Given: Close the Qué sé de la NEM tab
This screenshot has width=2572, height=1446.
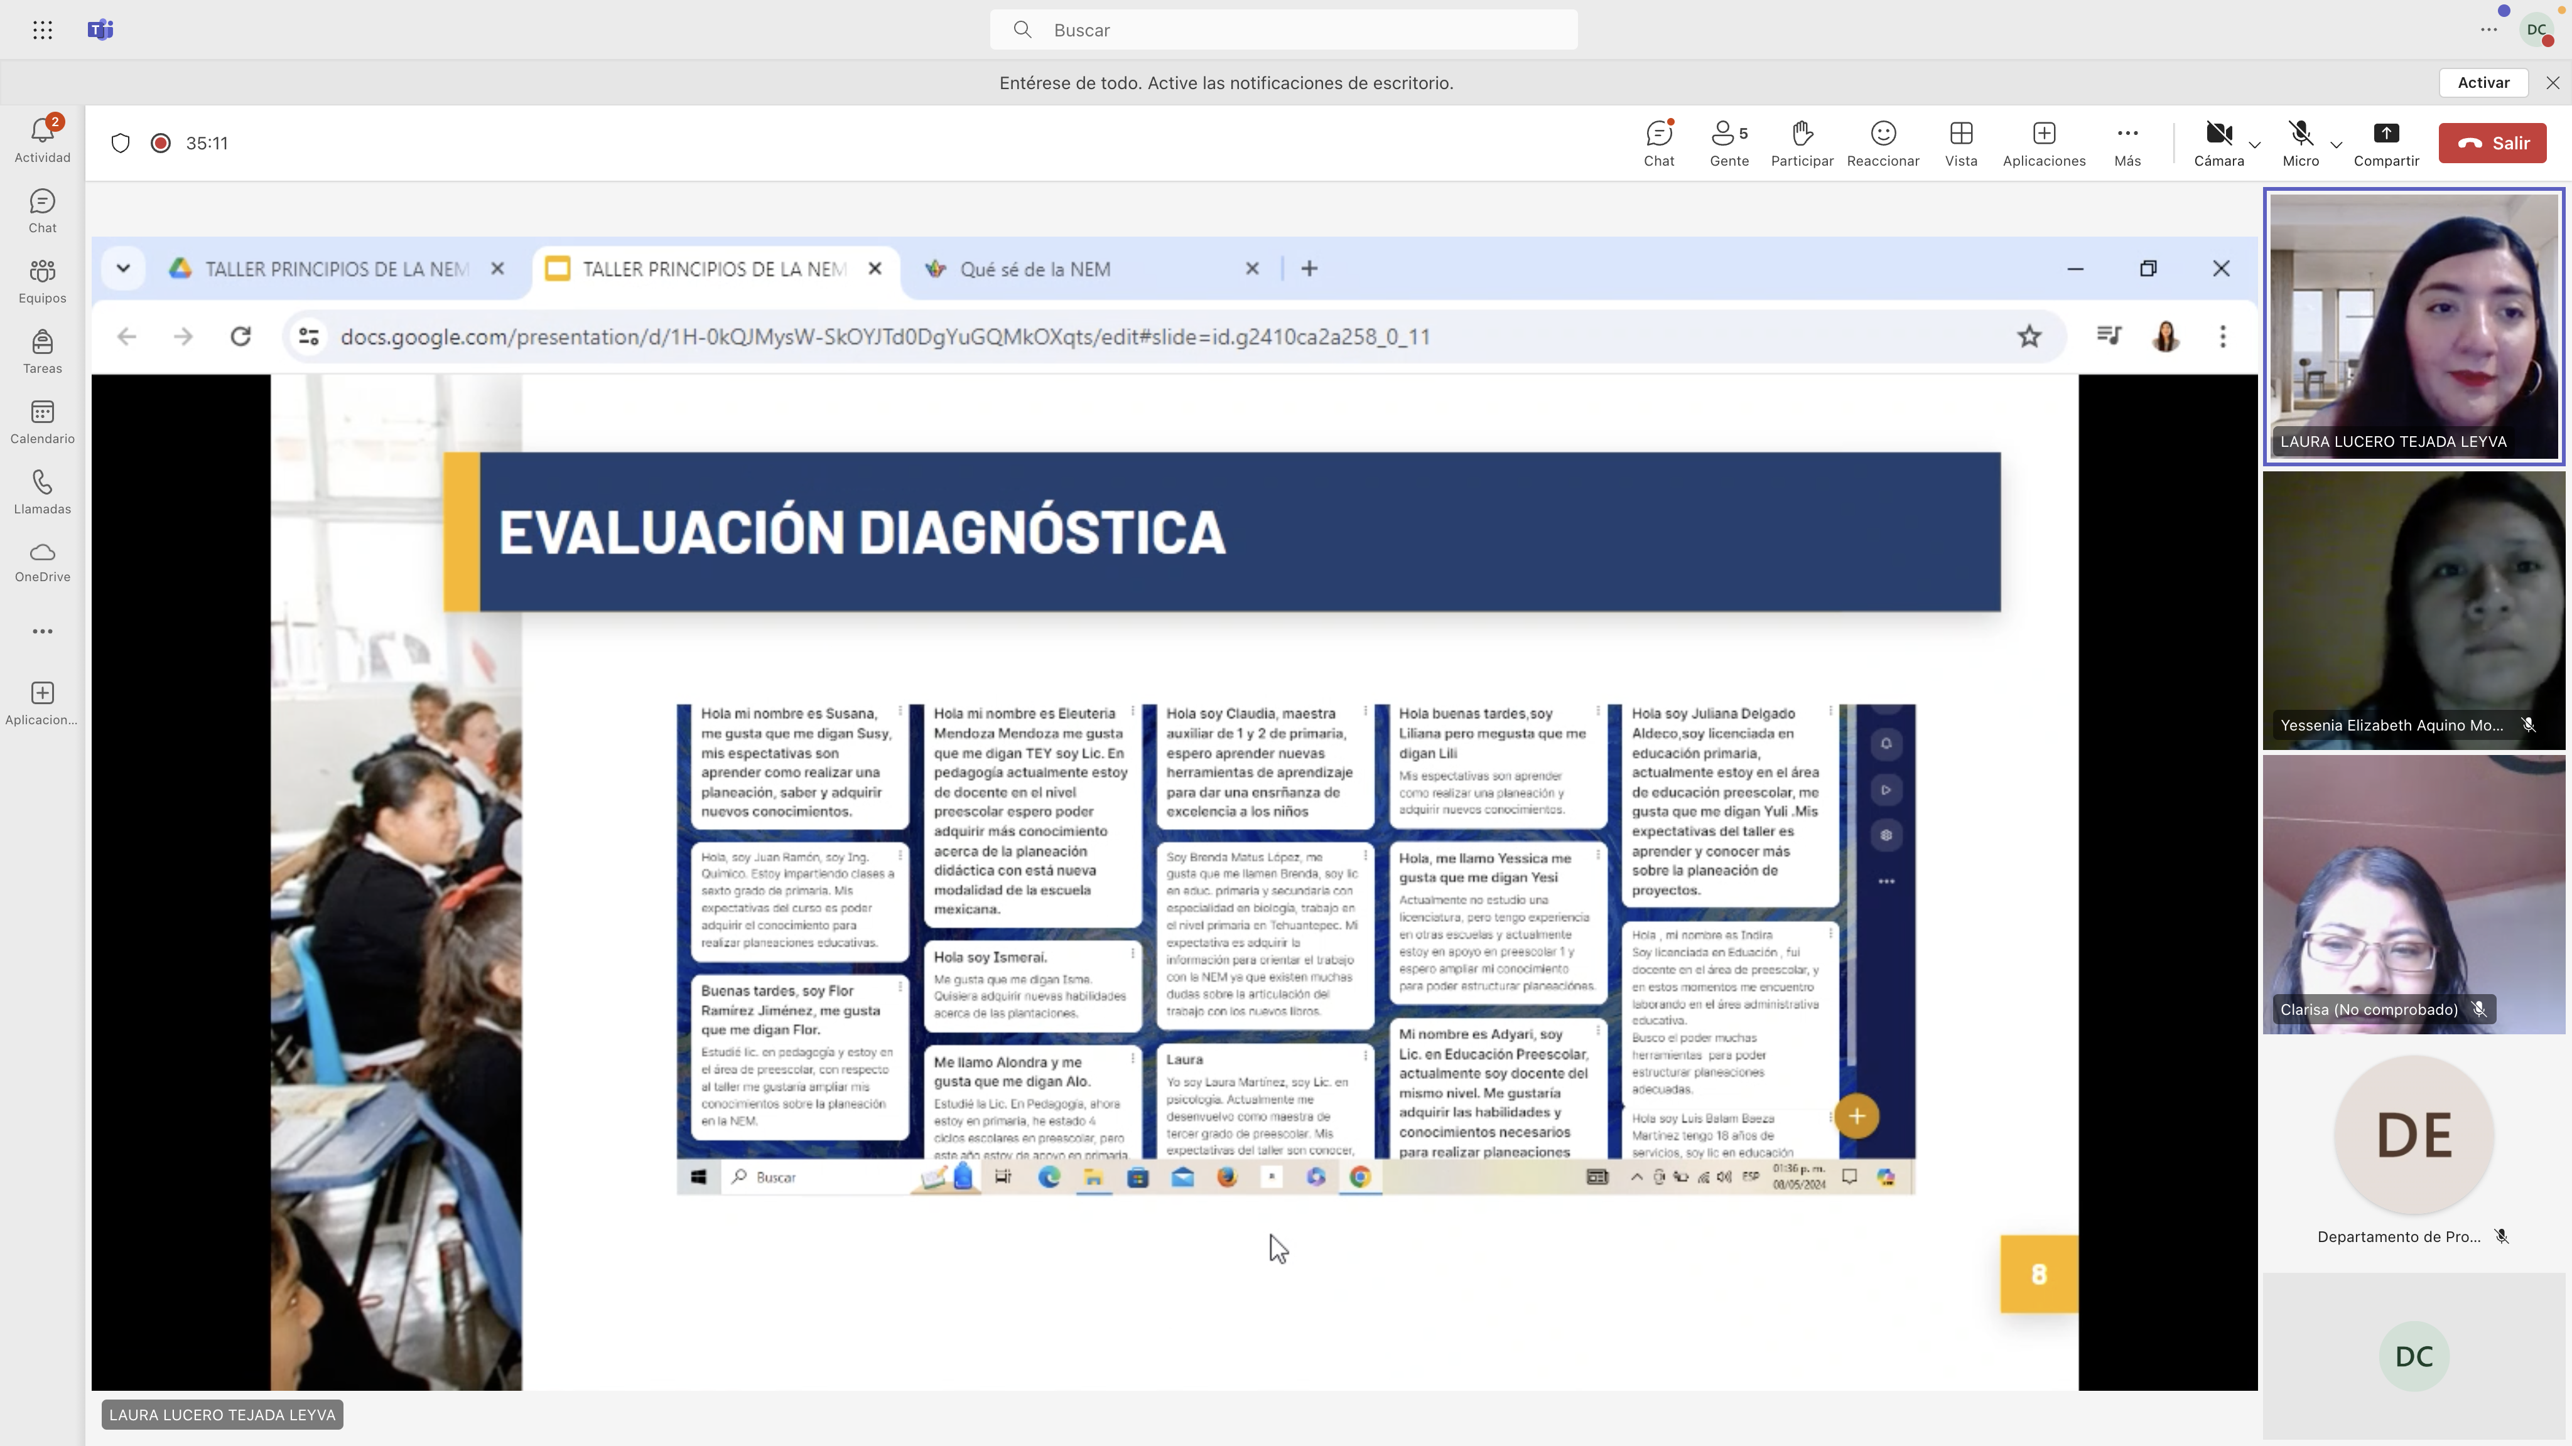Looking at the screenshot, I should (1252, 269).
